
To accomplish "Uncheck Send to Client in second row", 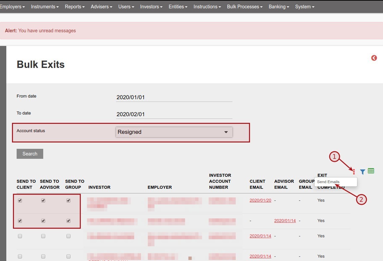I will [x=20, y=221].
